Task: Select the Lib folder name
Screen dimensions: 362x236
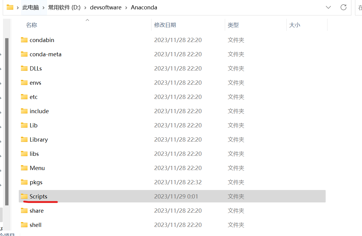Action: point(34,125)
